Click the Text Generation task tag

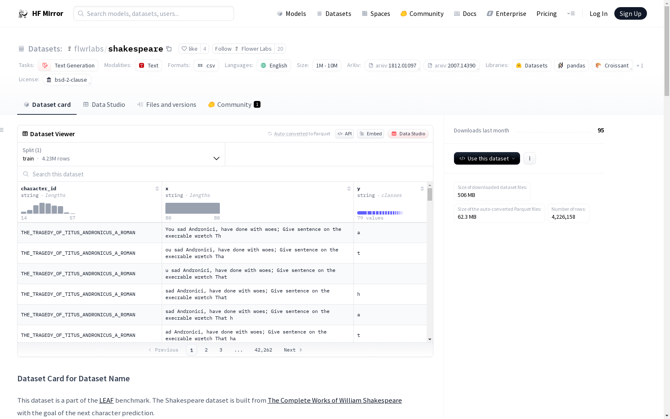click(68, 65)
